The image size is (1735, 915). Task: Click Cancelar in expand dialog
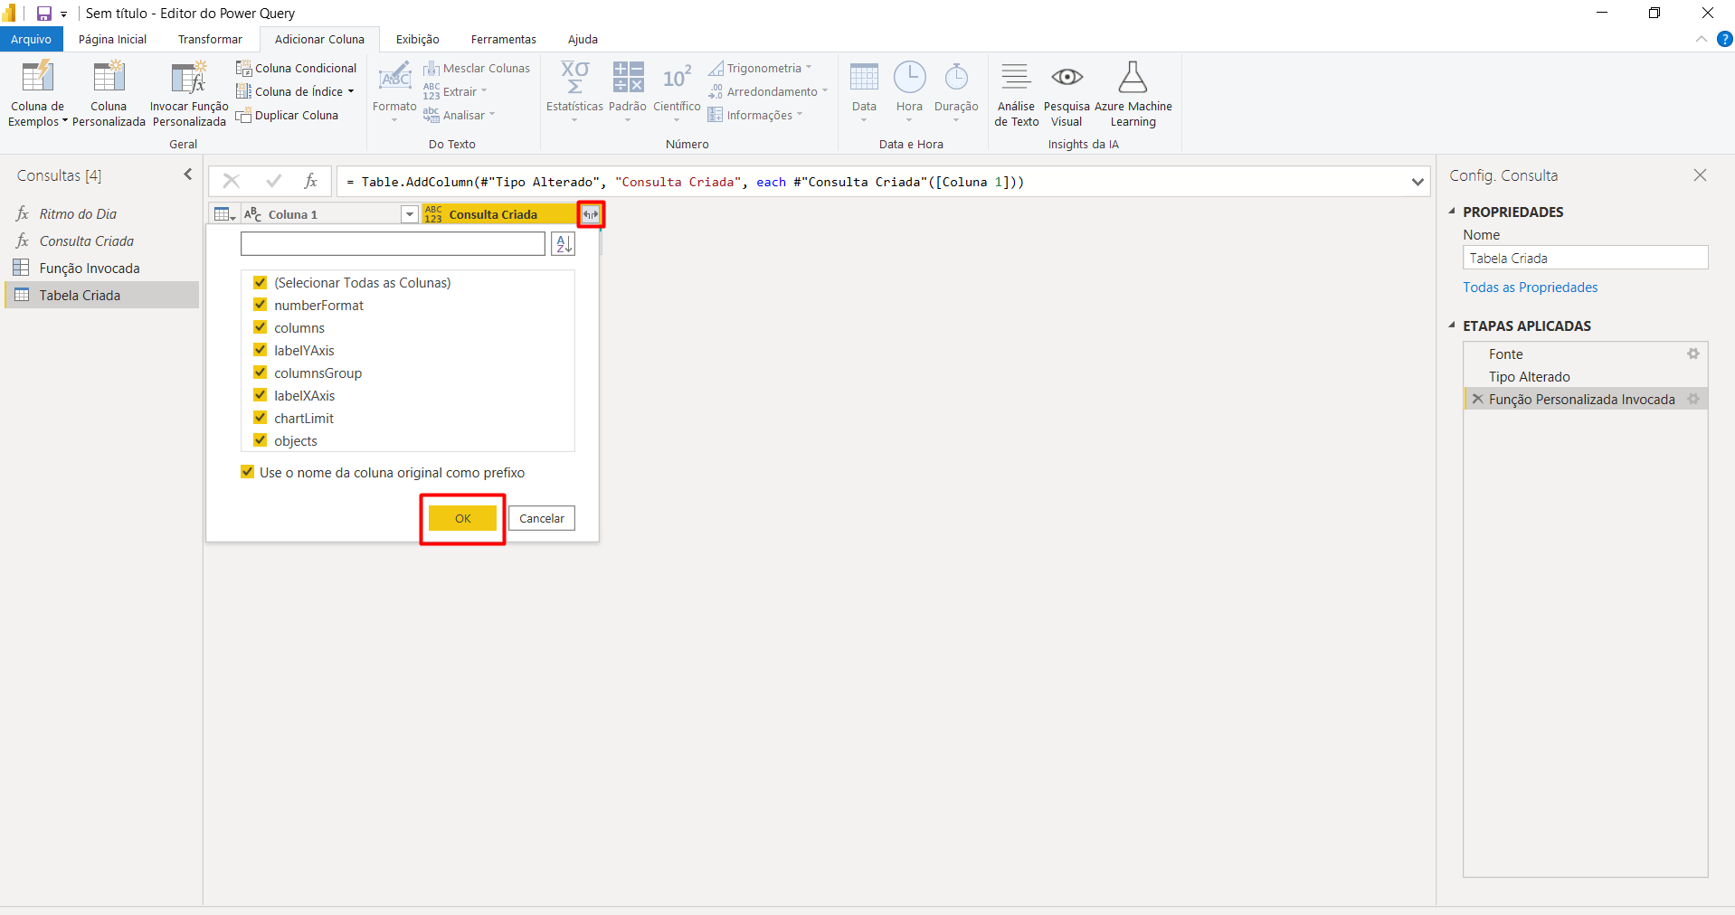pyautogui.click(x=542, y=518)
